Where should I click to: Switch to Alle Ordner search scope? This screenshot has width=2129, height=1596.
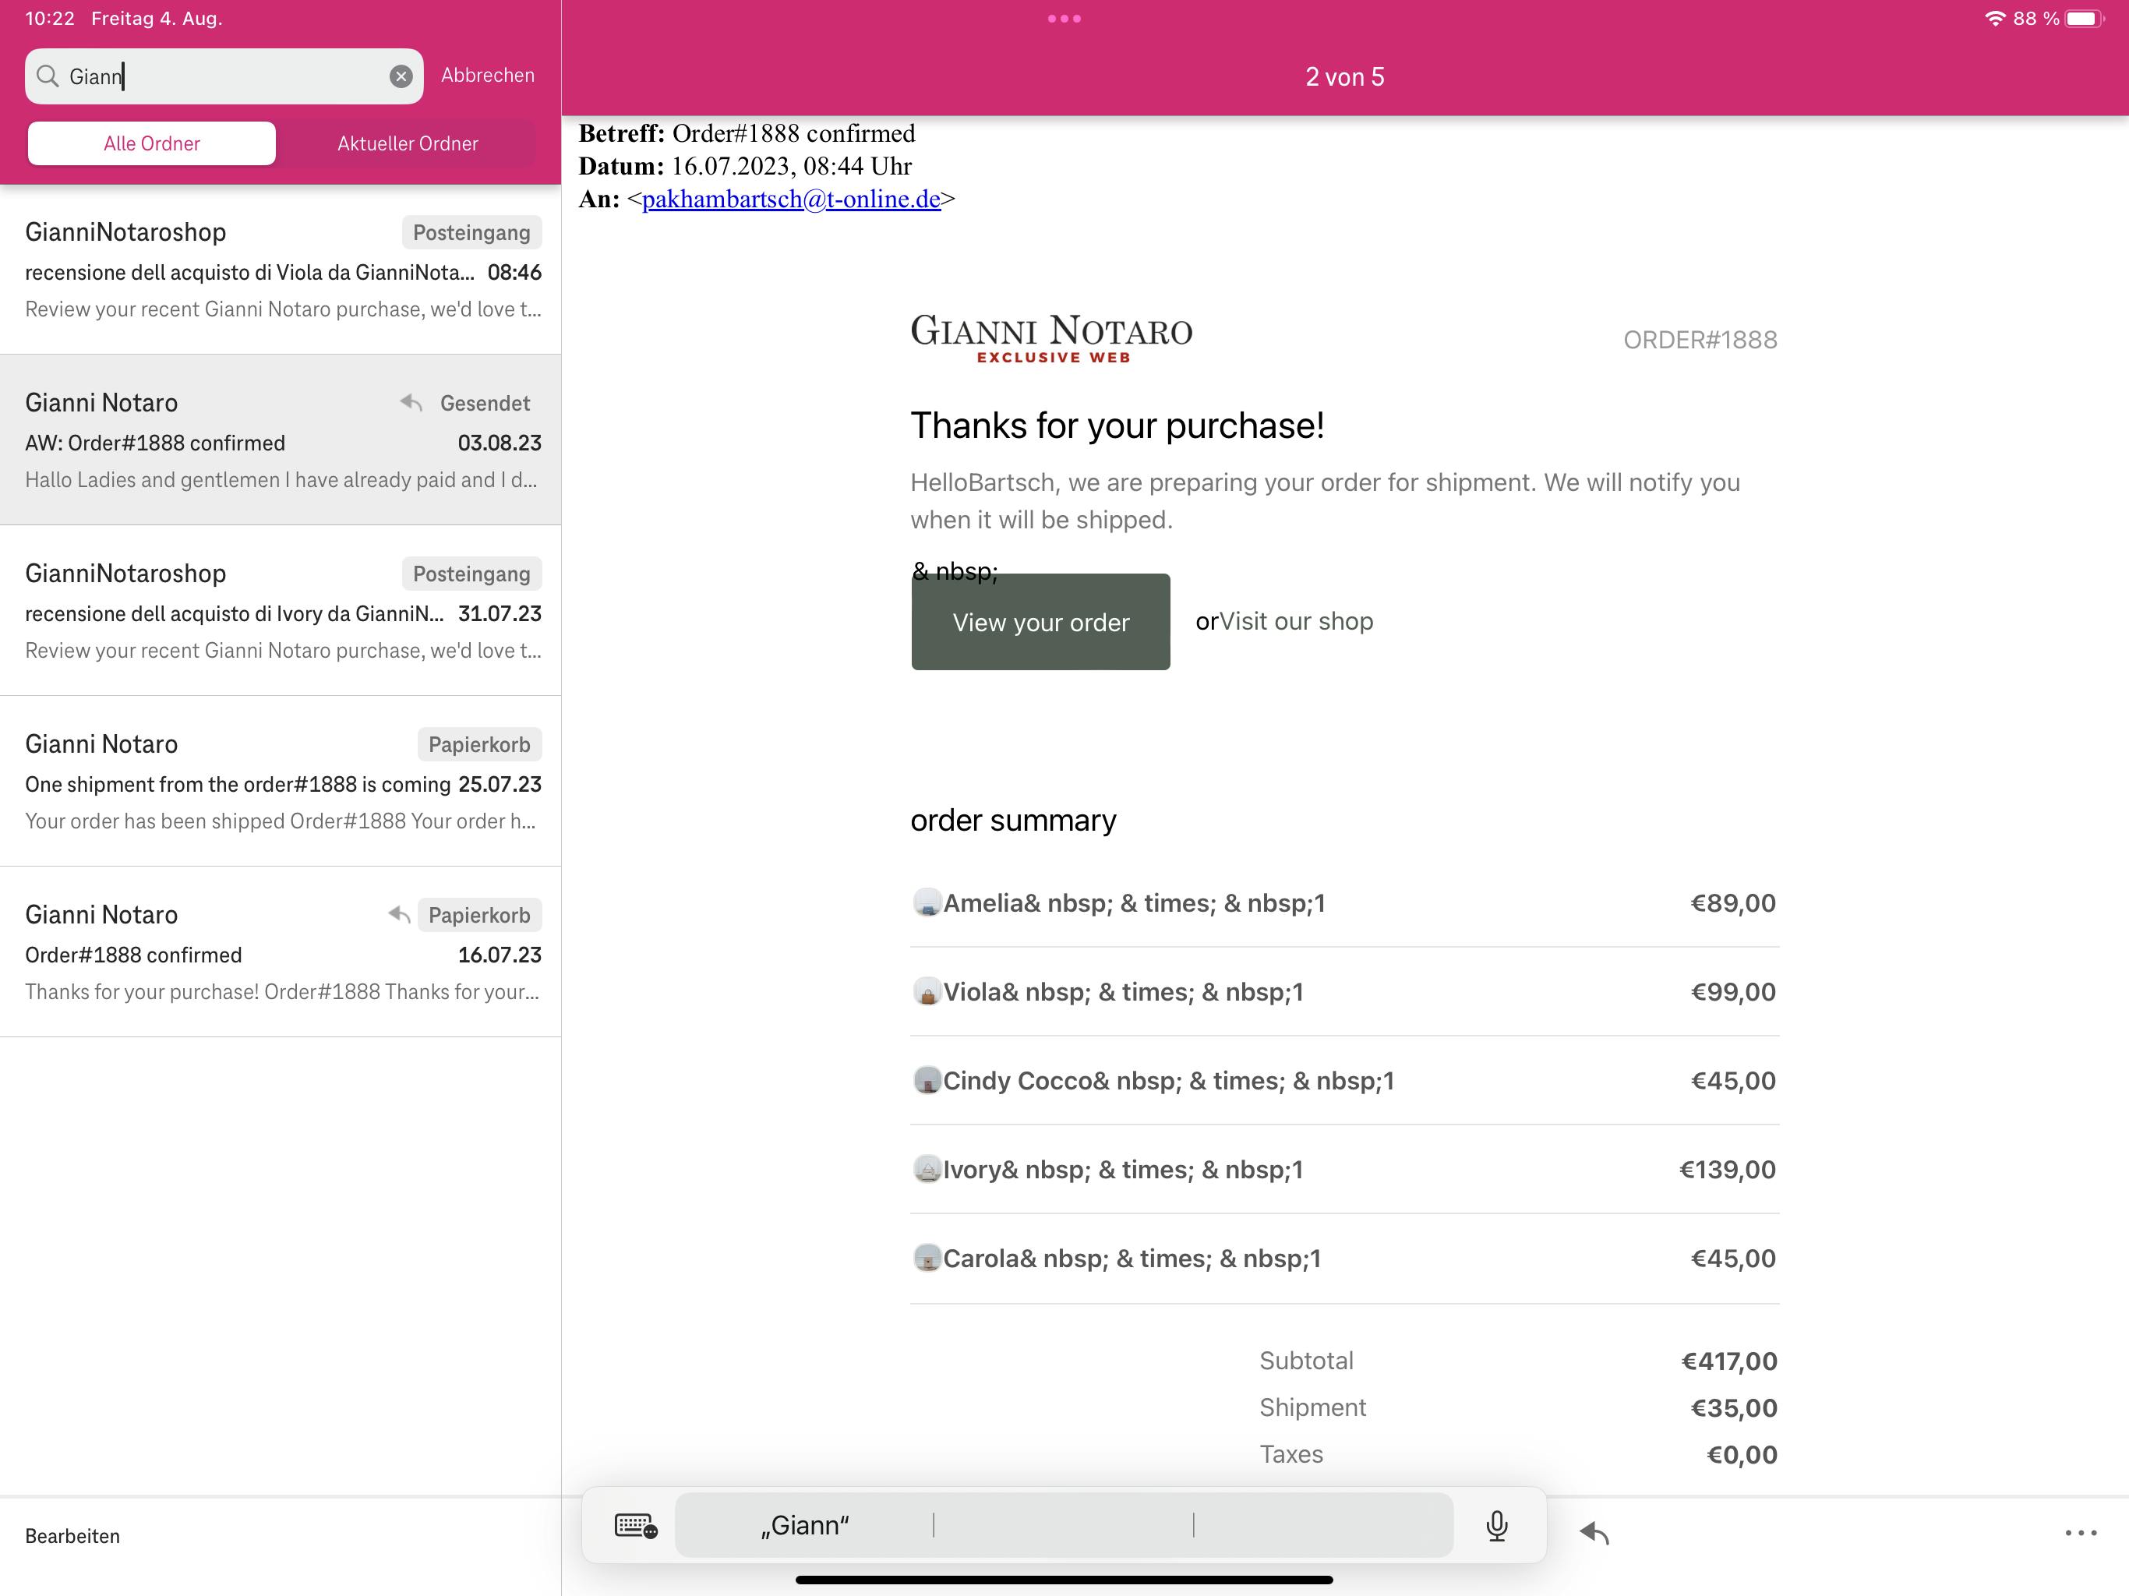[x=152, y=143]
